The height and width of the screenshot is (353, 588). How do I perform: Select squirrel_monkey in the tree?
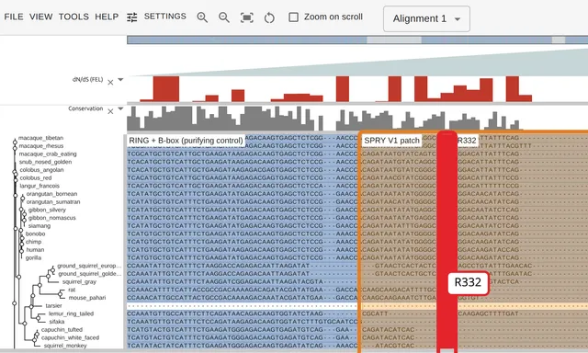tap(65, 346)
